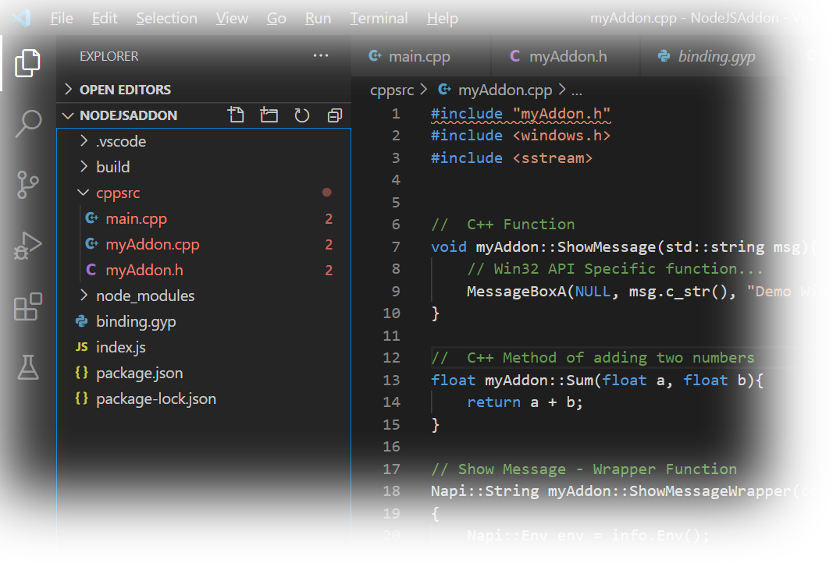Image resolution: width=833 pixels, height=563 pixels.
Task: Open the Extensions view
Action: point(28,306)
